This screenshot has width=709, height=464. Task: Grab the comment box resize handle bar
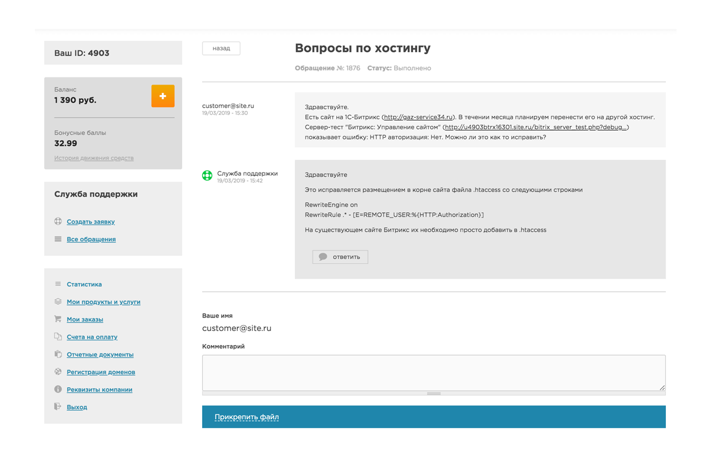434,394
